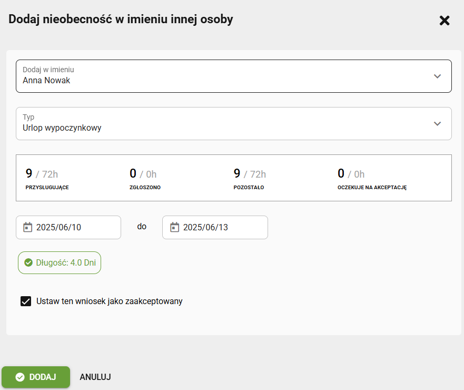The height and width of the screenshot is (390, 464).
Task: Click the 2025/06/10 start date field
Action: pos(68,227)
